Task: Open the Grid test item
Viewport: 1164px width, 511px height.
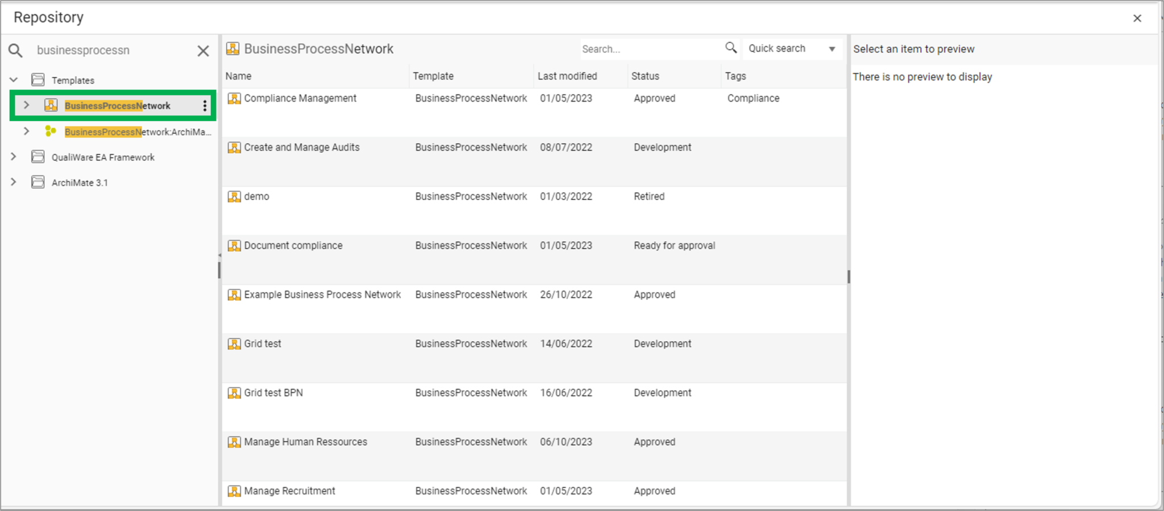Action: click(263, 344)
